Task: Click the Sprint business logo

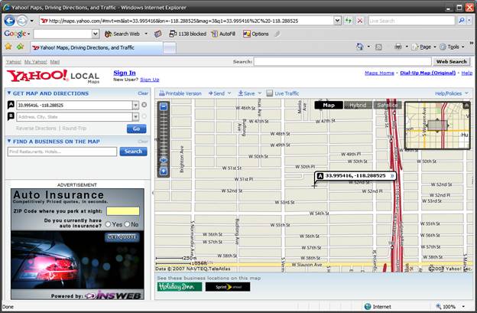Action: (x=228, y=287)
